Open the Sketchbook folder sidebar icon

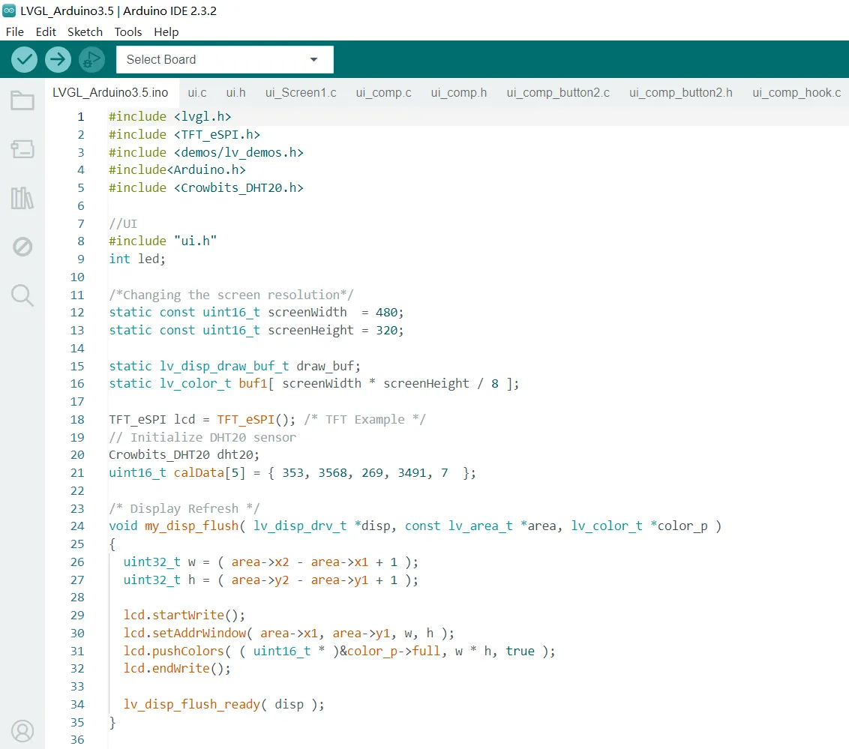tap(22, 100)
